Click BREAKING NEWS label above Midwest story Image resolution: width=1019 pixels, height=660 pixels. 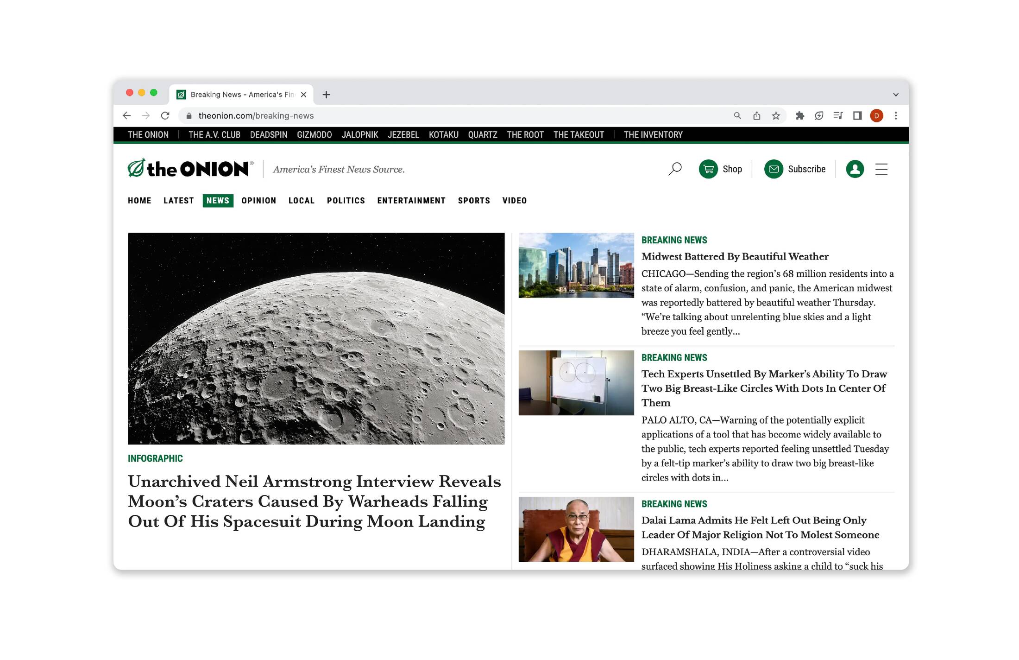coord(674,240)
